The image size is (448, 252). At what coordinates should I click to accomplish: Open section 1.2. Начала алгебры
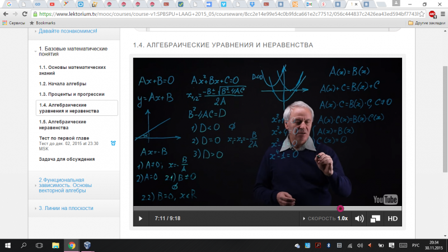[x=63, y=83]
